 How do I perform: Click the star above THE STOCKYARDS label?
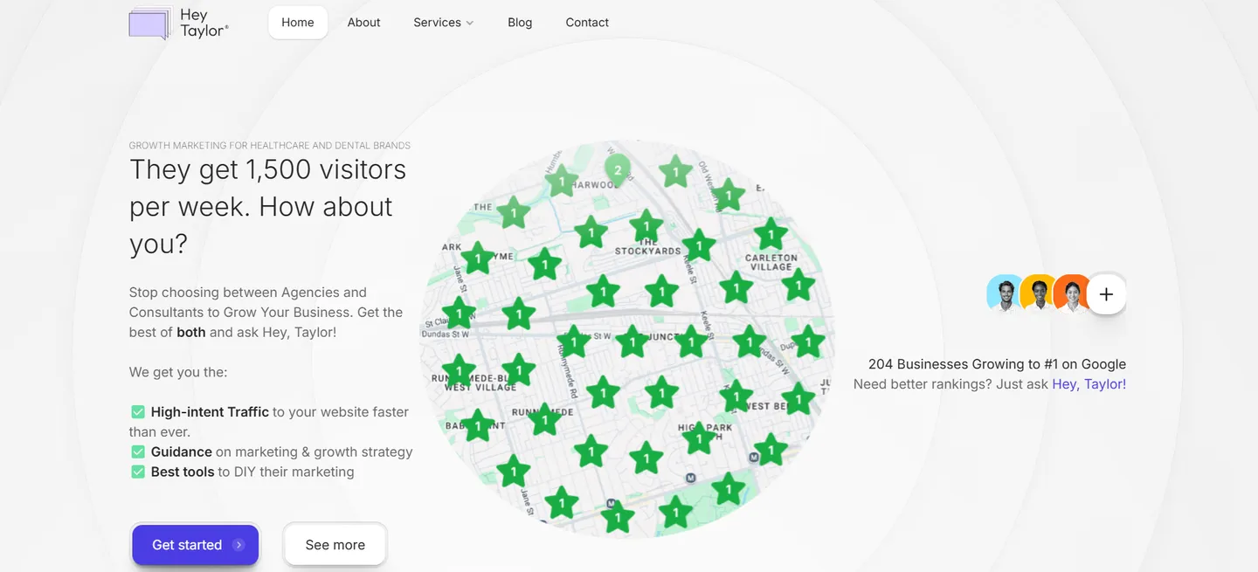point(646,226)
